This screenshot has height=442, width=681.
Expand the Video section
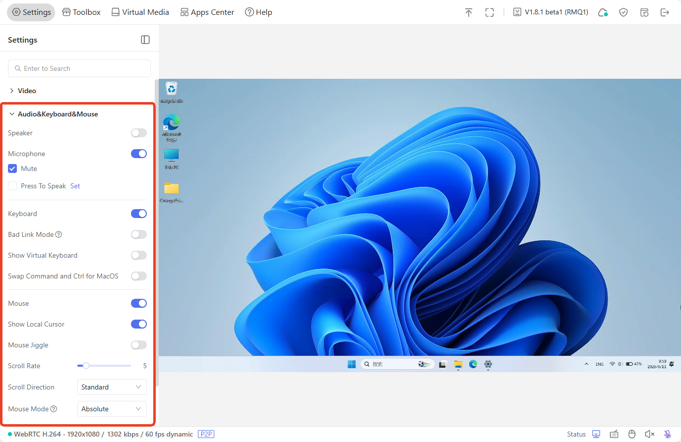(23, 91)
